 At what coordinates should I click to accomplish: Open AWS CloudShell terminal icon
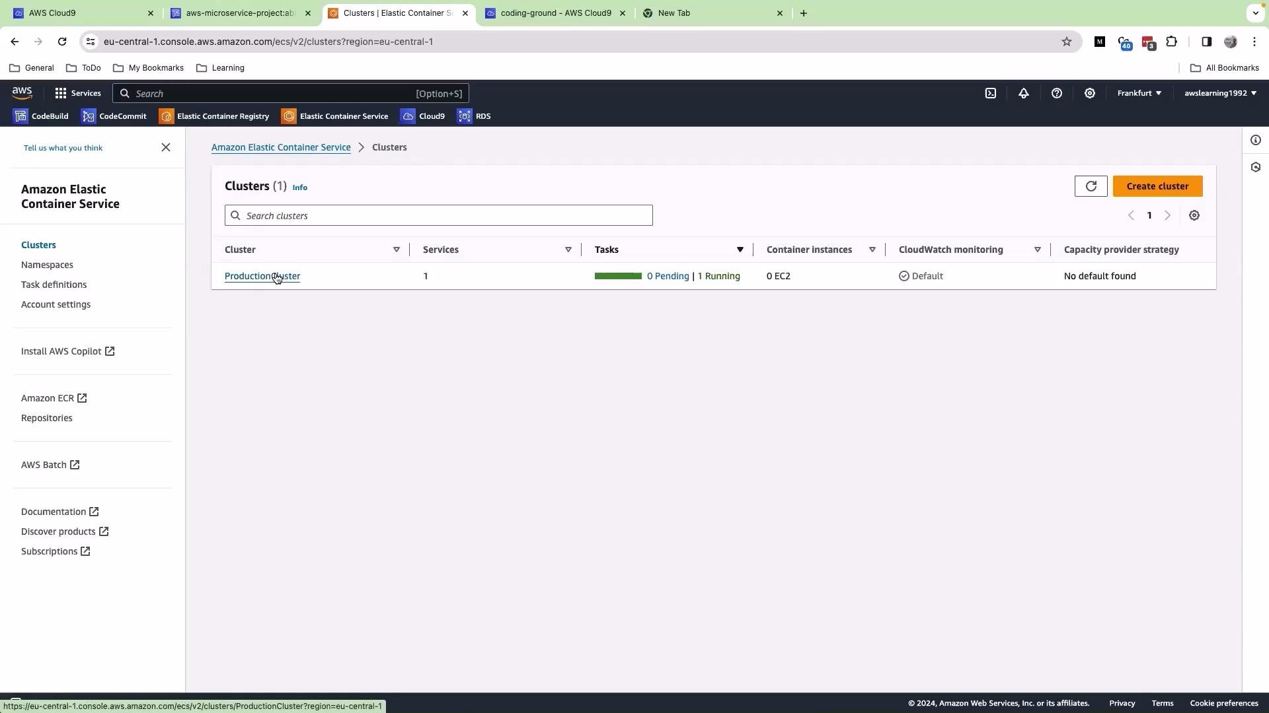tap(991, 93)
